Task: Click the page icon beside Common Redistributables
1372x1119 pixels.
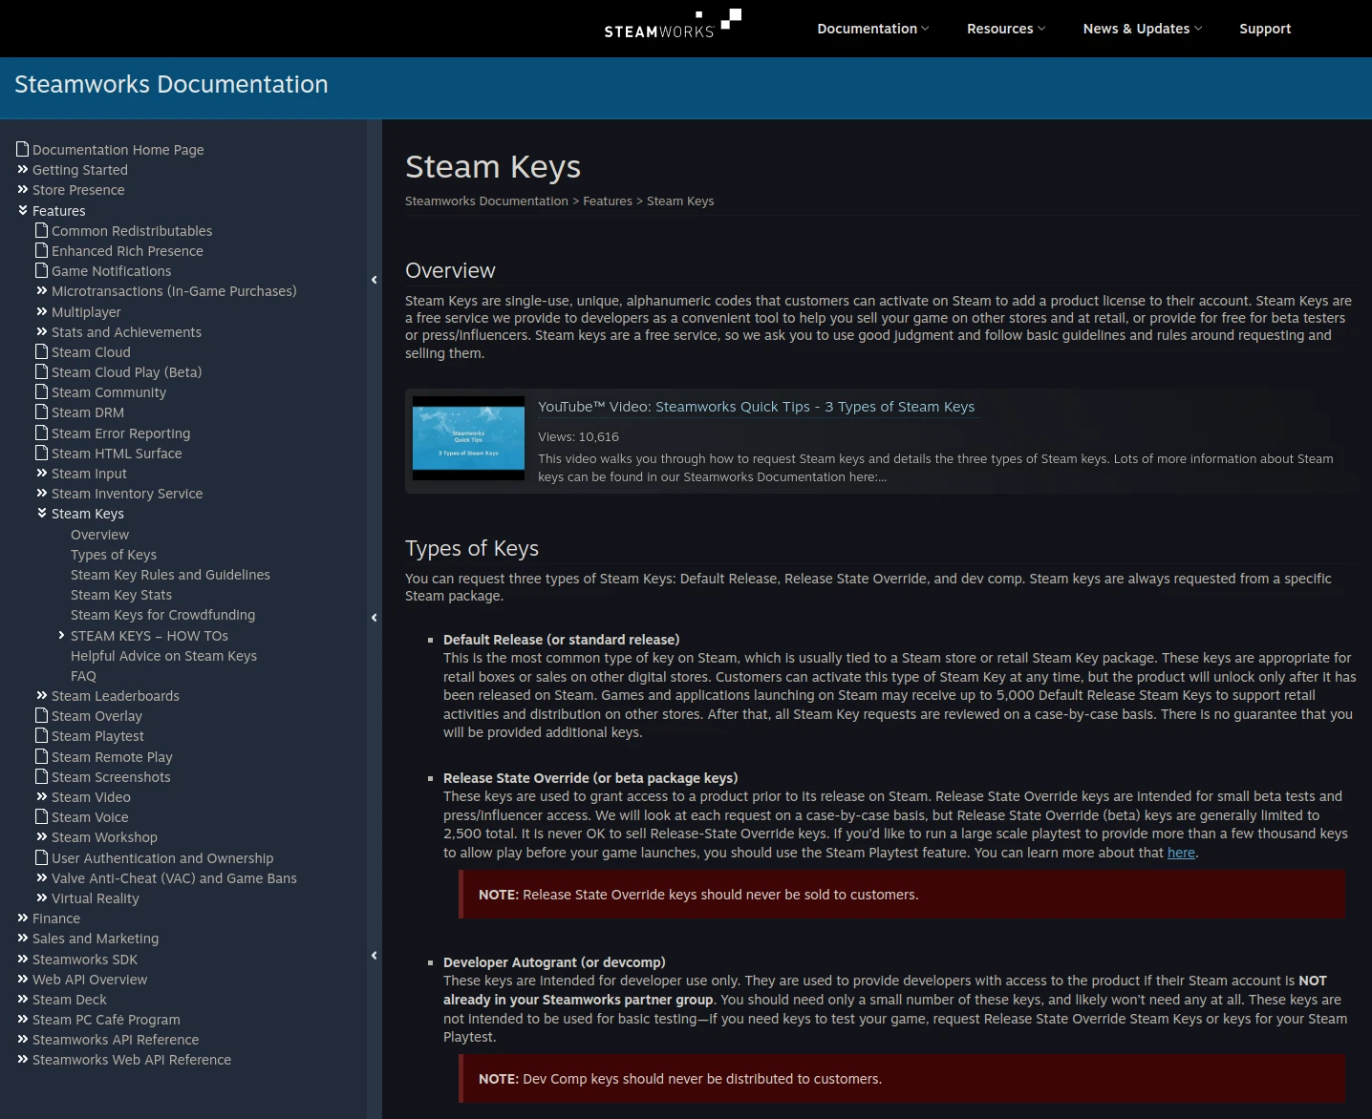Action: (x=42, y=230)
